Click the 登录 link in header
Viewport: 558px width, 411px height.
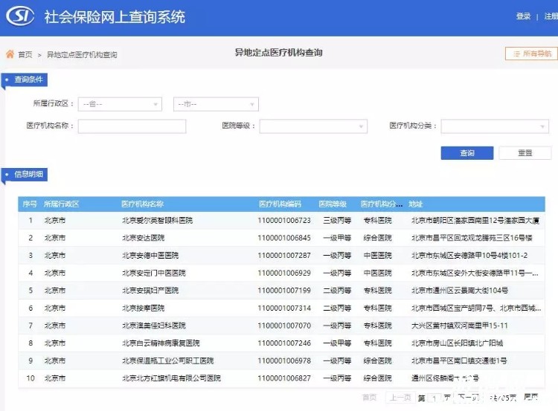click(523, 16)
